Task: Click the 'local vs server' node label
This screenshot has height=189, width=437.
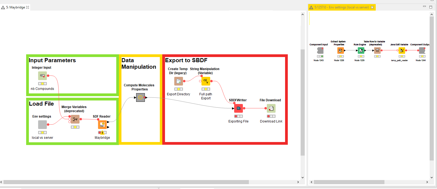Action: (42, 138)
